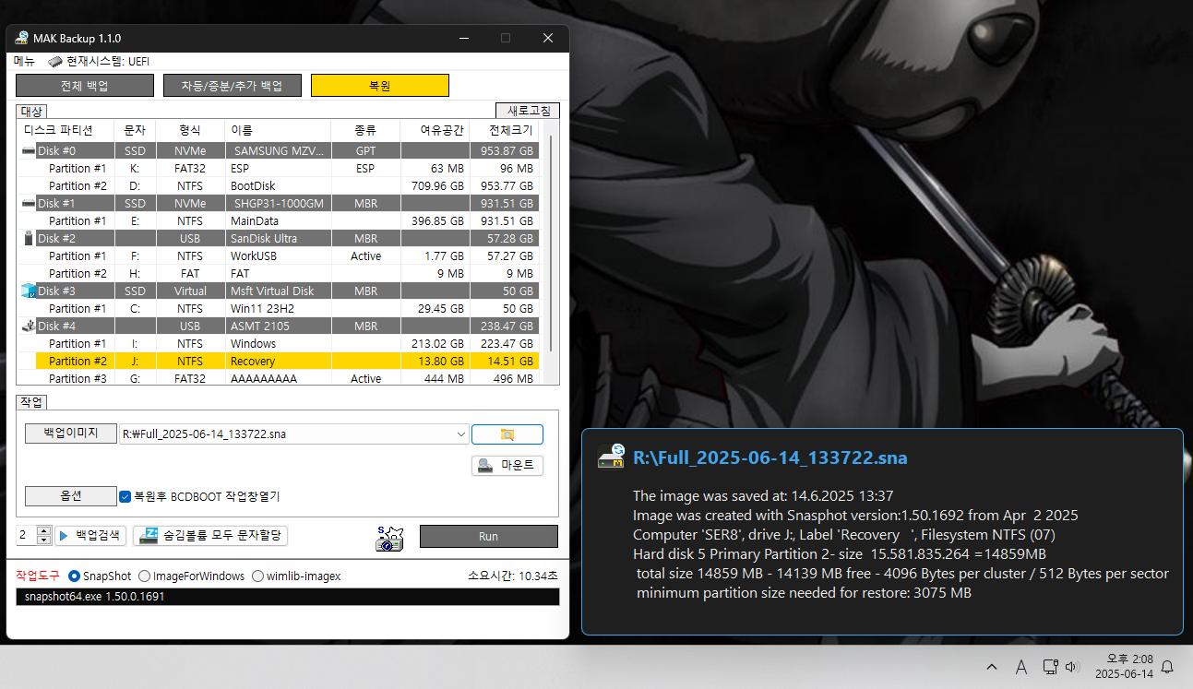This screenshot has height=689, width=1193.
Task: Click the 백업이미지 button
Action: pyautogui.click(x=71, y=434)
